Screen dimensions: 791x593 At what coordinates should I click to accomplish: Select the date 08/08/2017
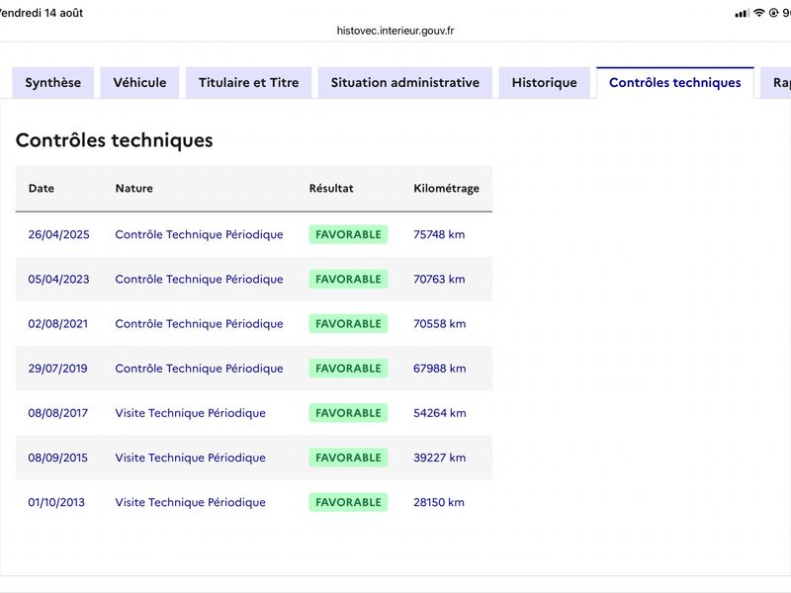click(x=58, y=413)
